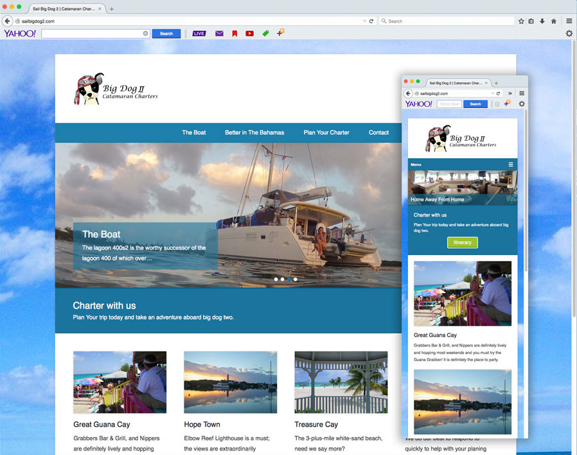
Task: Select the third highlighted slider dot
Action: [289, 280]
